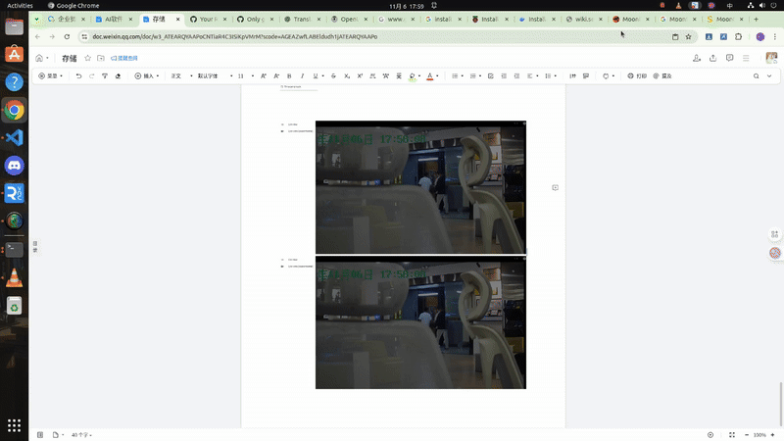Screen dimensions: 784x441
Task: Expand the 插入 insert dropdown
Action: (146, 75)
